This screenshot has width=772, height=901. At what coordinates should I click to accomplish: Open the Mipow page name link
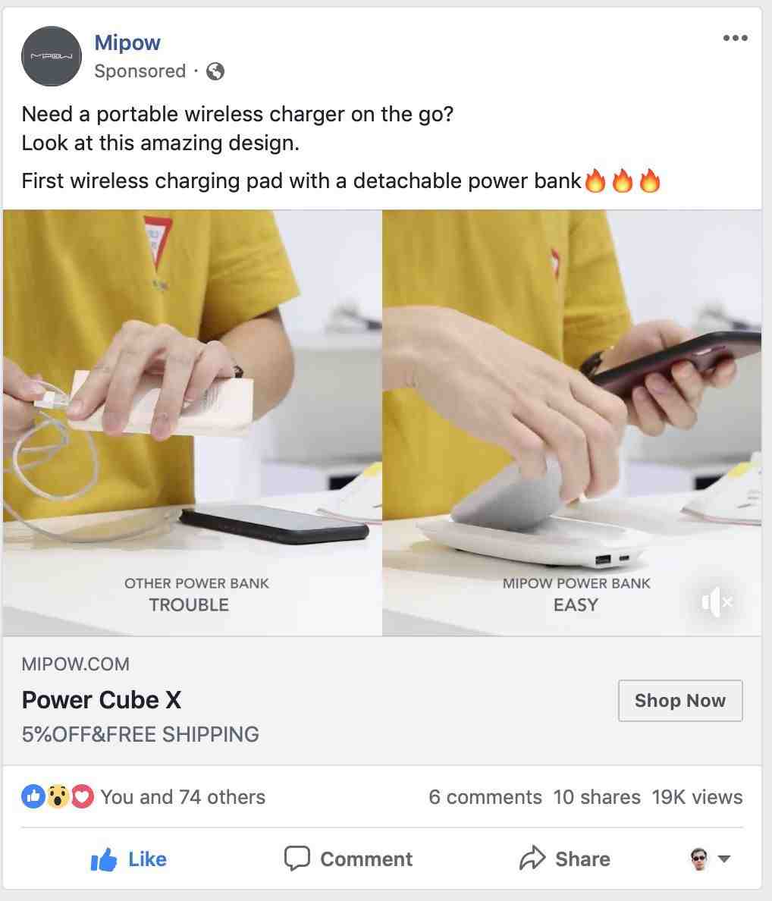[x=127, y=42]
